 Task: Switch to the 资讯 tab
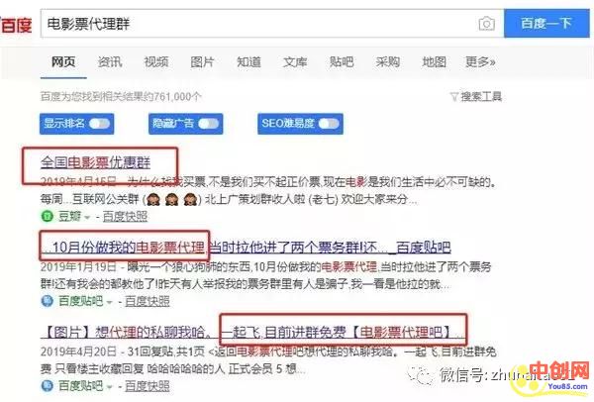click(x=110, y=61)
